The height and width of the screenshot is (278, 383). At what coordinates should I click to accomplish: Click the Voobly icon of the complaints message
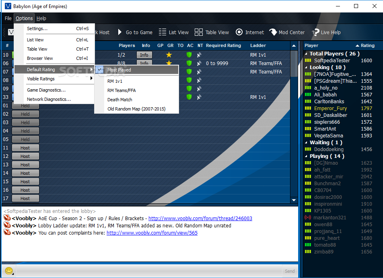point(7,232)
